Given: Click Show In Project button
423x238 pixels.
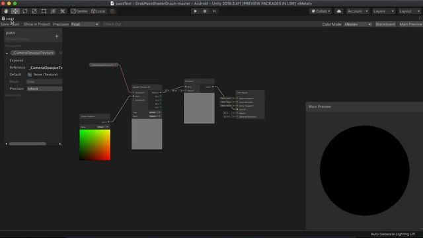Looking at the screenshot, I should 37,24.
